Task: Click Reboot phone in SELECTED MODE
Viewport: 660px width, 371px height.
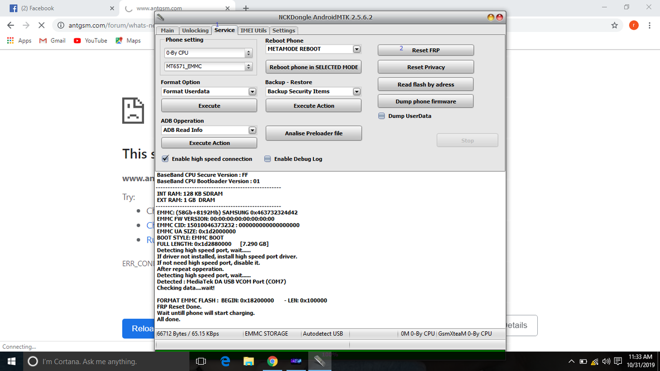Action: click(313, 67)
